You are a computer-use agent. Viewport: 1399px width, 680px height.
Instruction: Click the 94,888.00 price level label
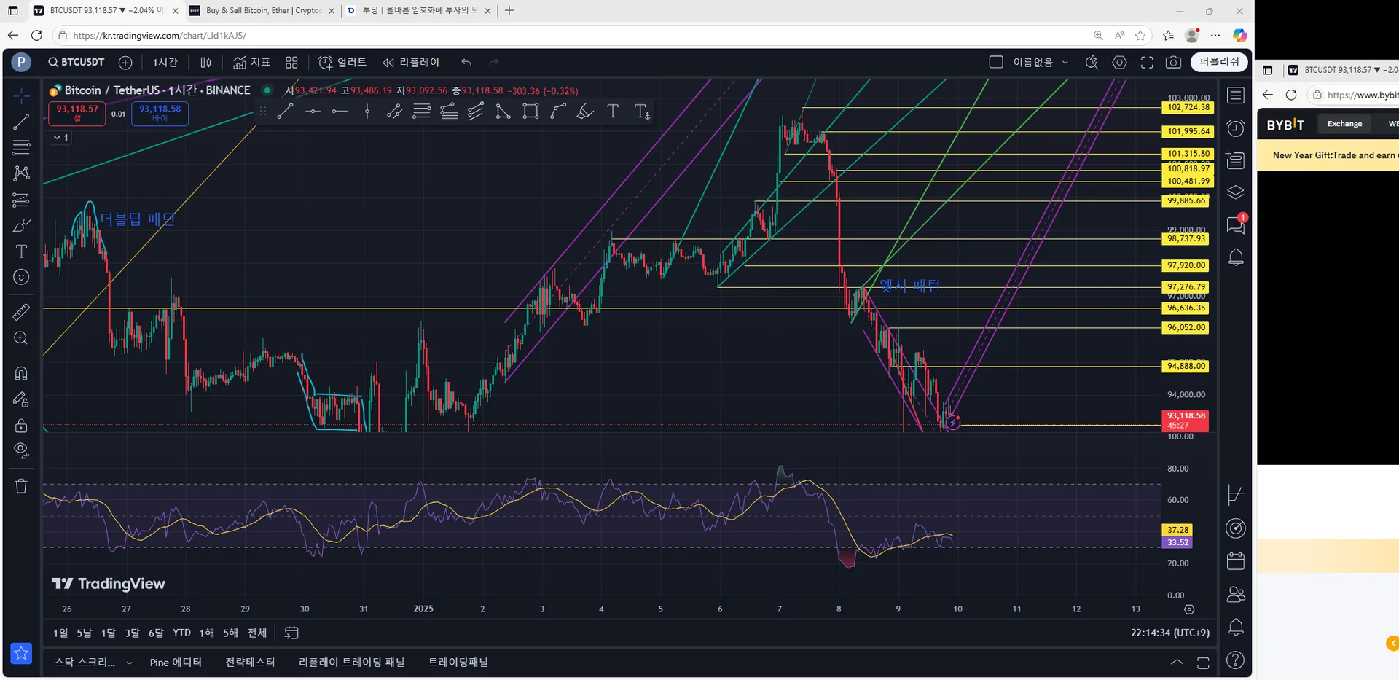[x=1186, y=366]
